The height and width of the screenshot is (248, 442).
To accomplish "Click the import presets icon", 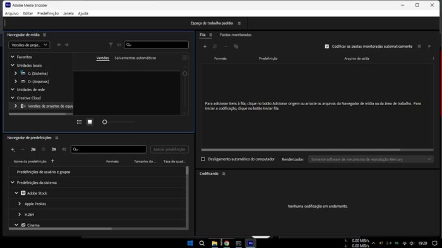I will tap(54, 149).
